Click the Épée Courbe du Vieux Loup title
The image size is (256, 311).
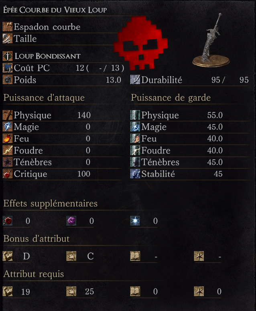coord(55,10)
